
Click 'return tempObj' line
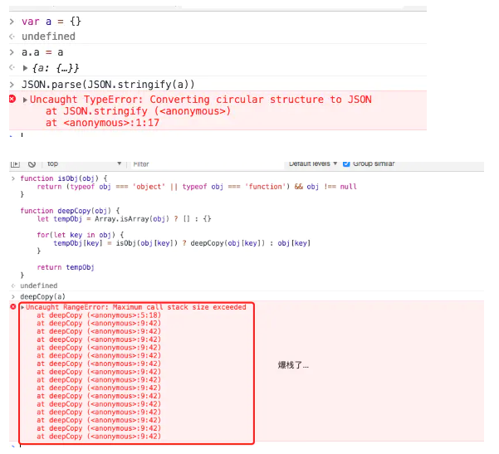click(x=66, y=267)
